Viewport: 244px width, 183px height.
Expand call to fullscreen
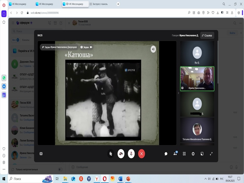pos(211,154)
